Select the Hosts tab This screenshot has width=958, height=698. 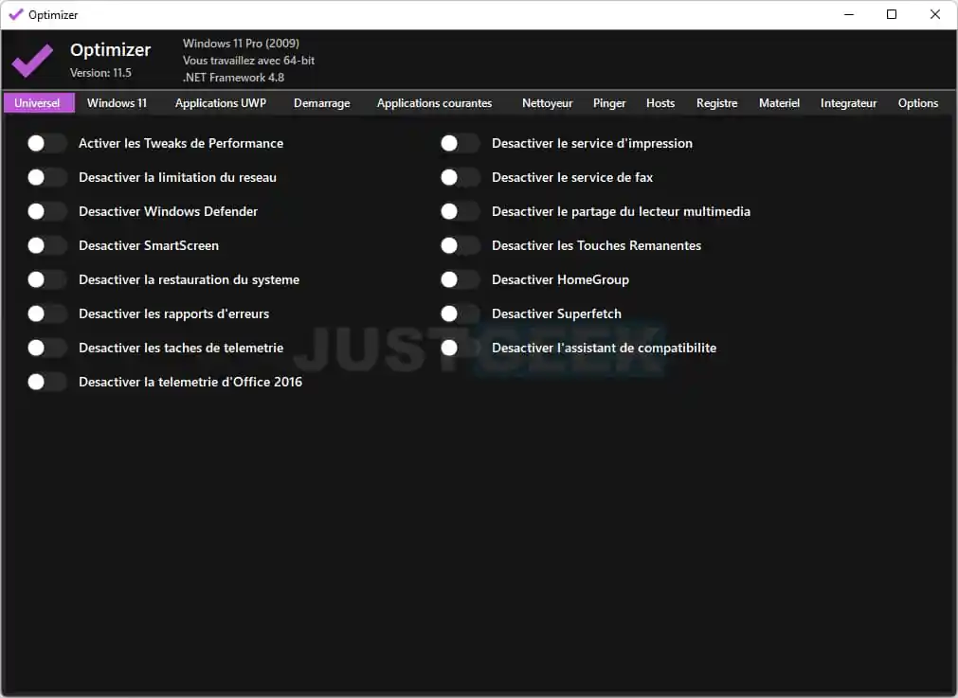click(x=660, y=102)
